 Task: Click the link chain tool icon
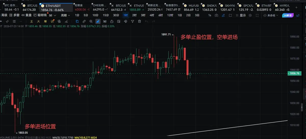126,21
